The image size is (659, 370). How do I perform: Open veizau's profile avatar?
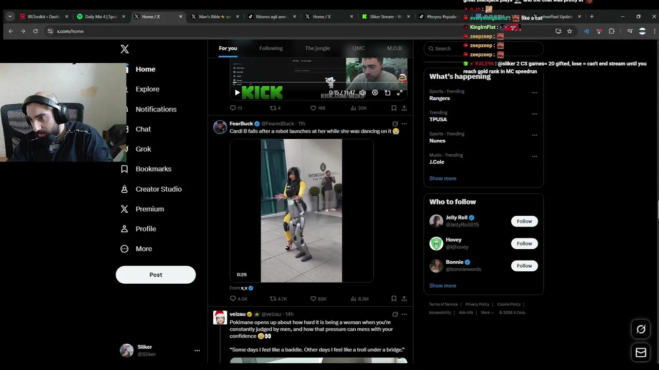(220, 318)
